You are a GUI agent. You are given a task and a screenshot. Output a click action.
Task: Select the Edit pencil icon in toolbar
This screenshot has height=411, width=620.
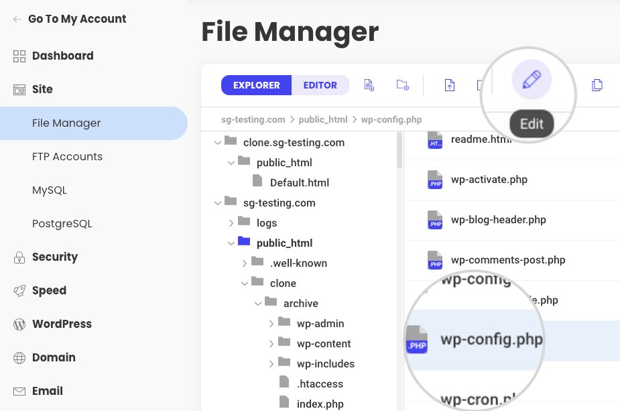pos(530,79)
